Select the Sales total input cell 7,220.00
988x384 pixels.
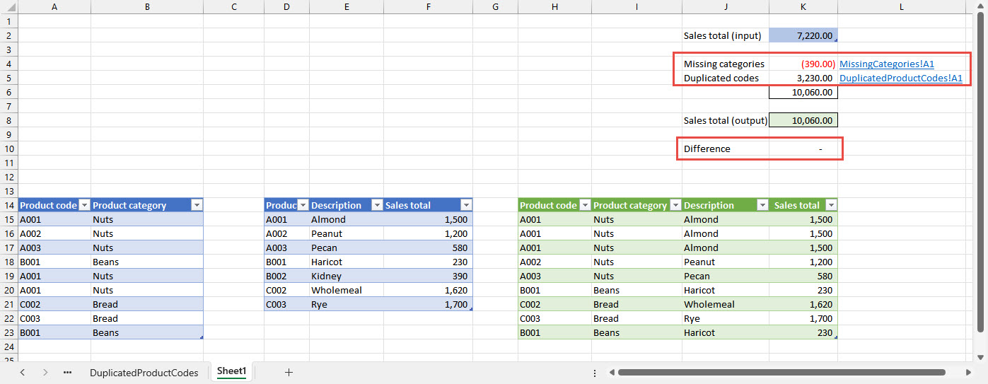803,35
